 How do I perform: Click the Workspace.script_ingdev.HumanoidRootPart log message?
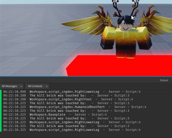[67, 107]
